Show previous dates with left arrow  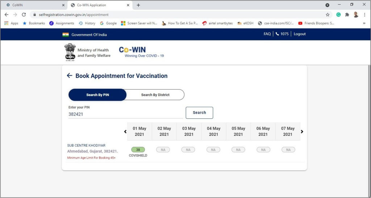[125, 132]
